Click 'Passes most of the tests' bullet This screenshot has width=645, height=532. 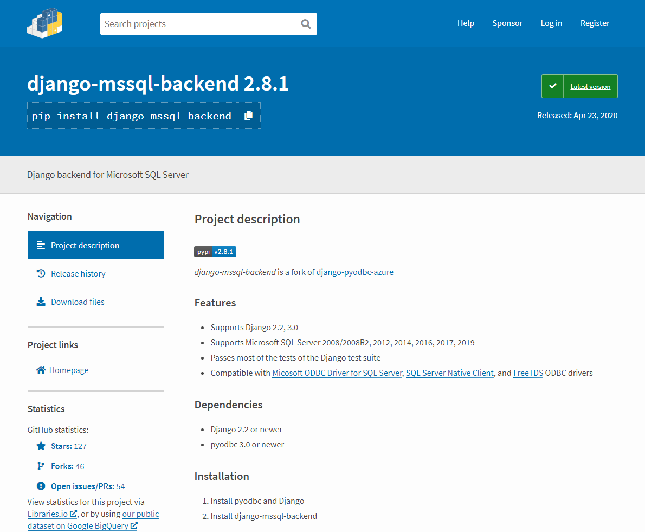295,358
